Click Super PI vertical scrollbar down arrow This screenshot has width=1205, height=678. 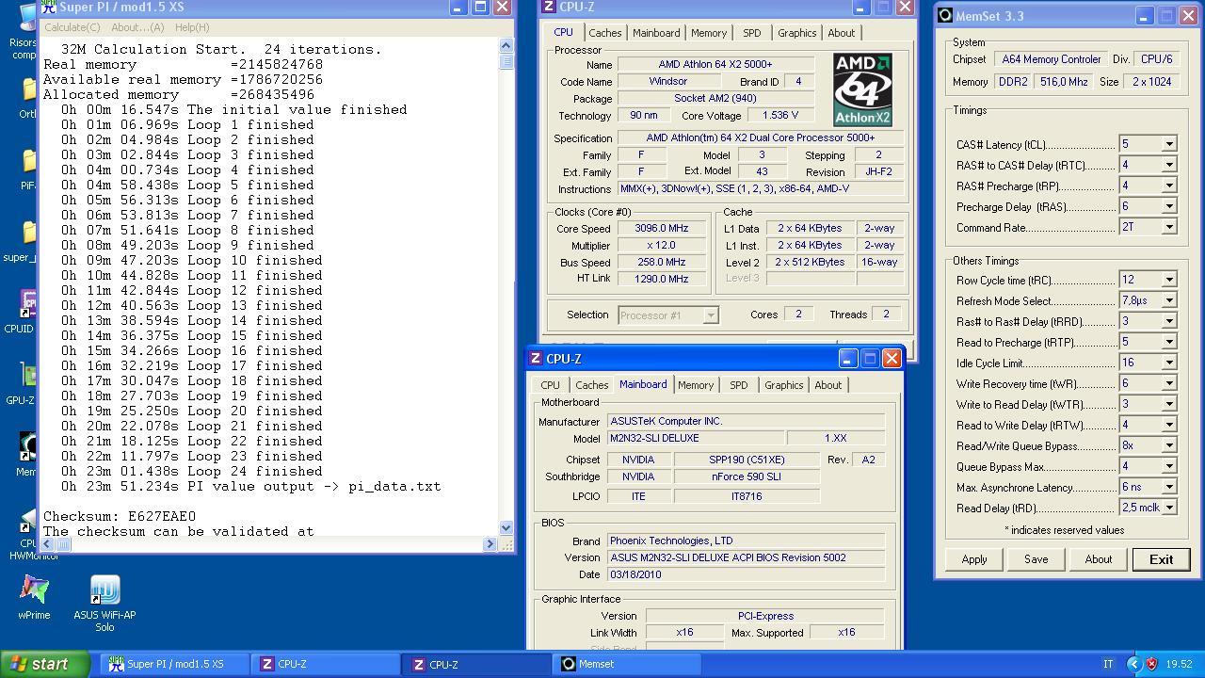[506, 527]
